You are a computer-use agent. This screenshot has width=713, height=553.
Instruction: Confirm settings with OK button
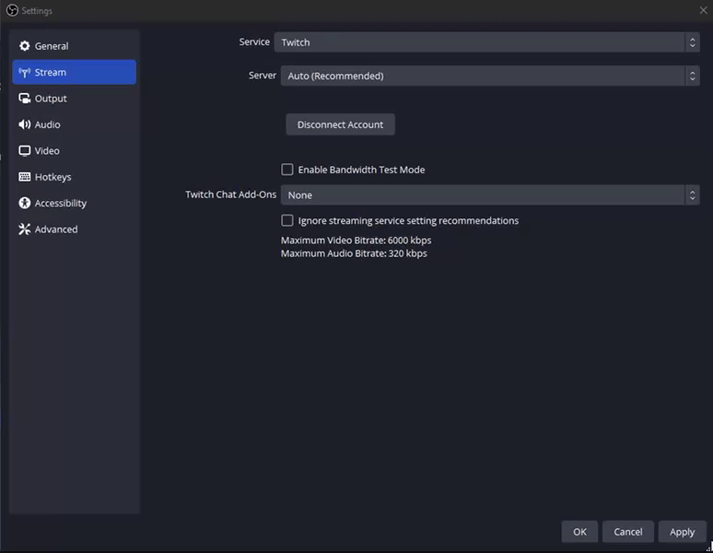579,532
